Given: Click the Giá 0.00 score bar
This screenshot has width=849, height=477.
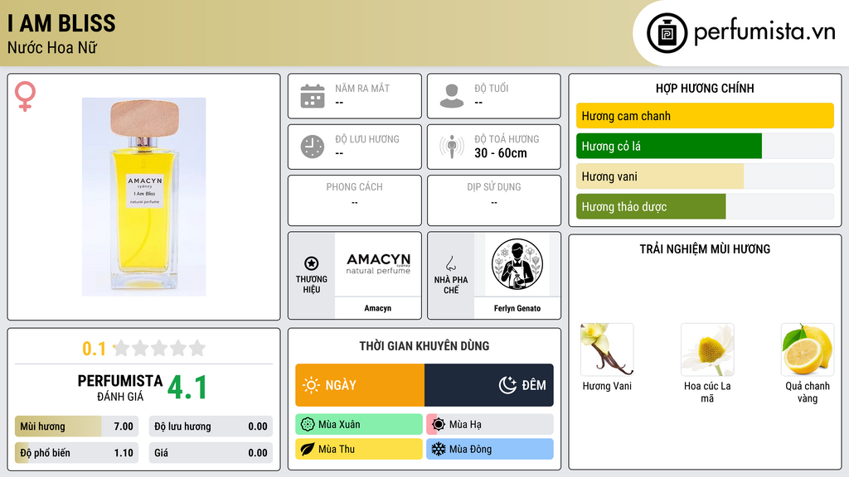Looking at the screenshot, I should (211, 453).
